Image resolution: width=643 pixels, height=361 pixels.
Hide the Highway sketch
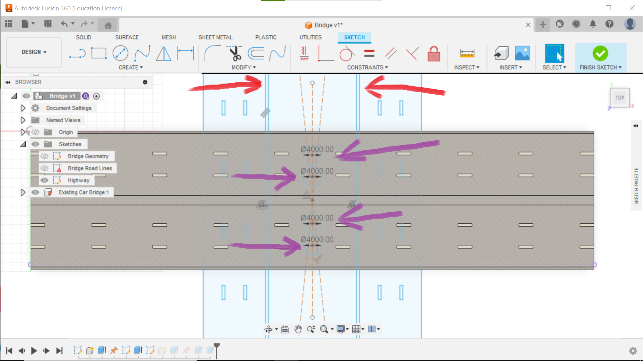44,180
